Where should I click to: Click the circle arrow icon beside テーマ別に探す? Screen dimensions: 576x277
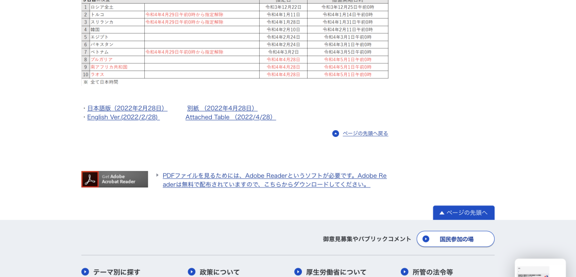point(85,272)
